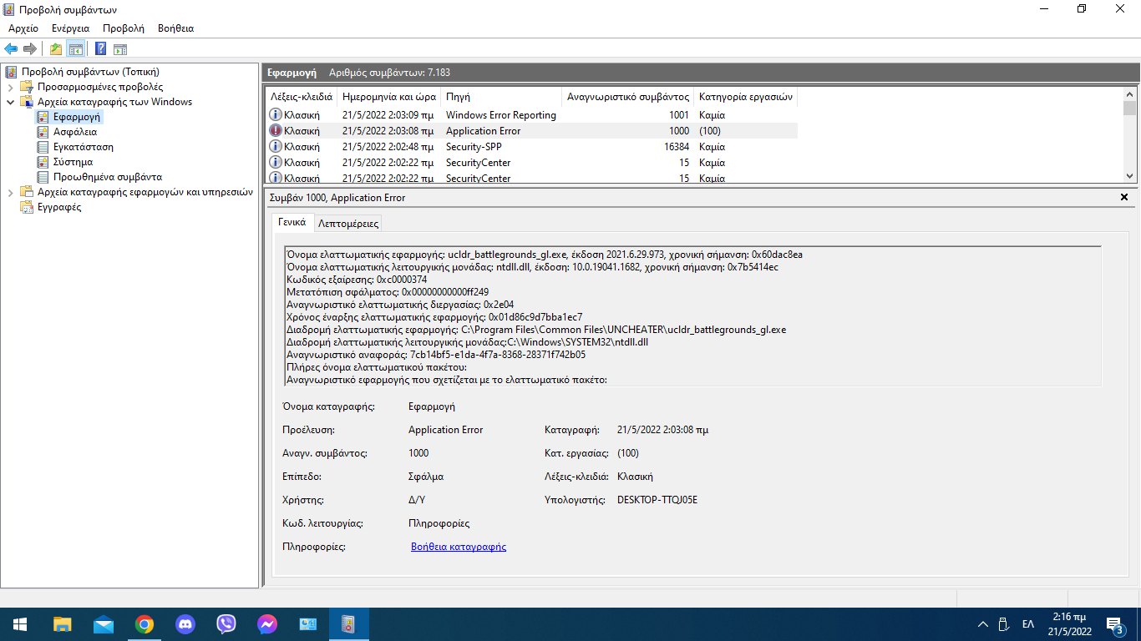The image size is (1141, 641).
Task: Click the Up one level folder icon
Action: (x=55, y=49)
